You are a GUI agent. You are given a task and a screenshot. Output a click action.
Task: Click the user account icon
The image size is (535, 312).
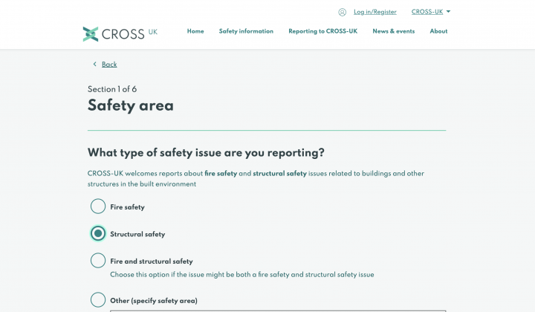pos(343,13)
